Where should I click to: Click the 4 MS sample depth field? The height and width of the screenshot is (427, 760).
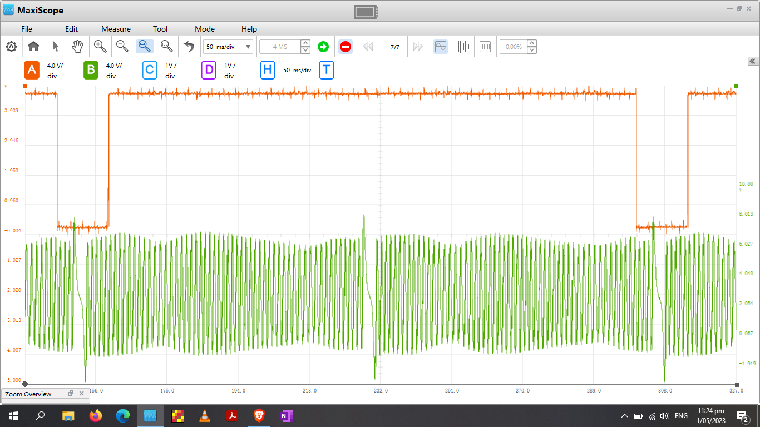click(280, 47)
